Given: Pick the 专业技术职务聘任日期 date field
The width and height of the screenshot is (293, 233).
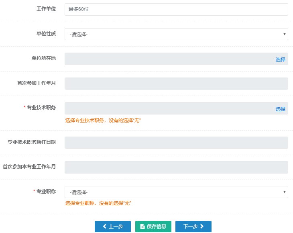Looking at the screenshot, I should click(x=176, y=143).
